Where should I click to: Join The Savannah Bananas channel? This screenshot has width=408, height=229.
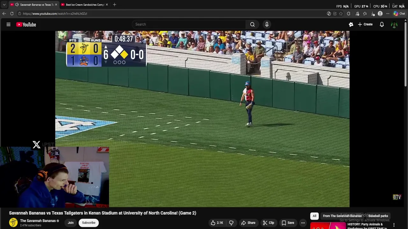[70, 223]
